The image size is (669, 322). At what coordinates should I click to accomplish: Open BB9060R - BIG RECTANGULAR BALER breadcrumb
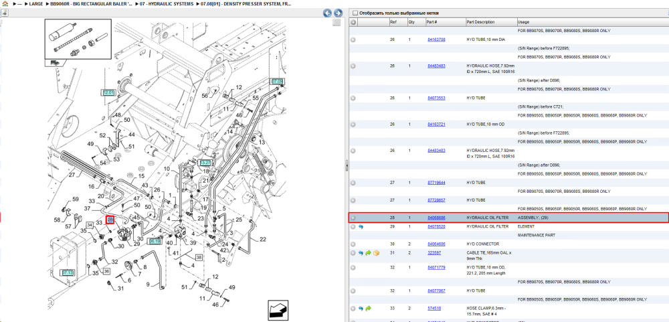point(91,3)
